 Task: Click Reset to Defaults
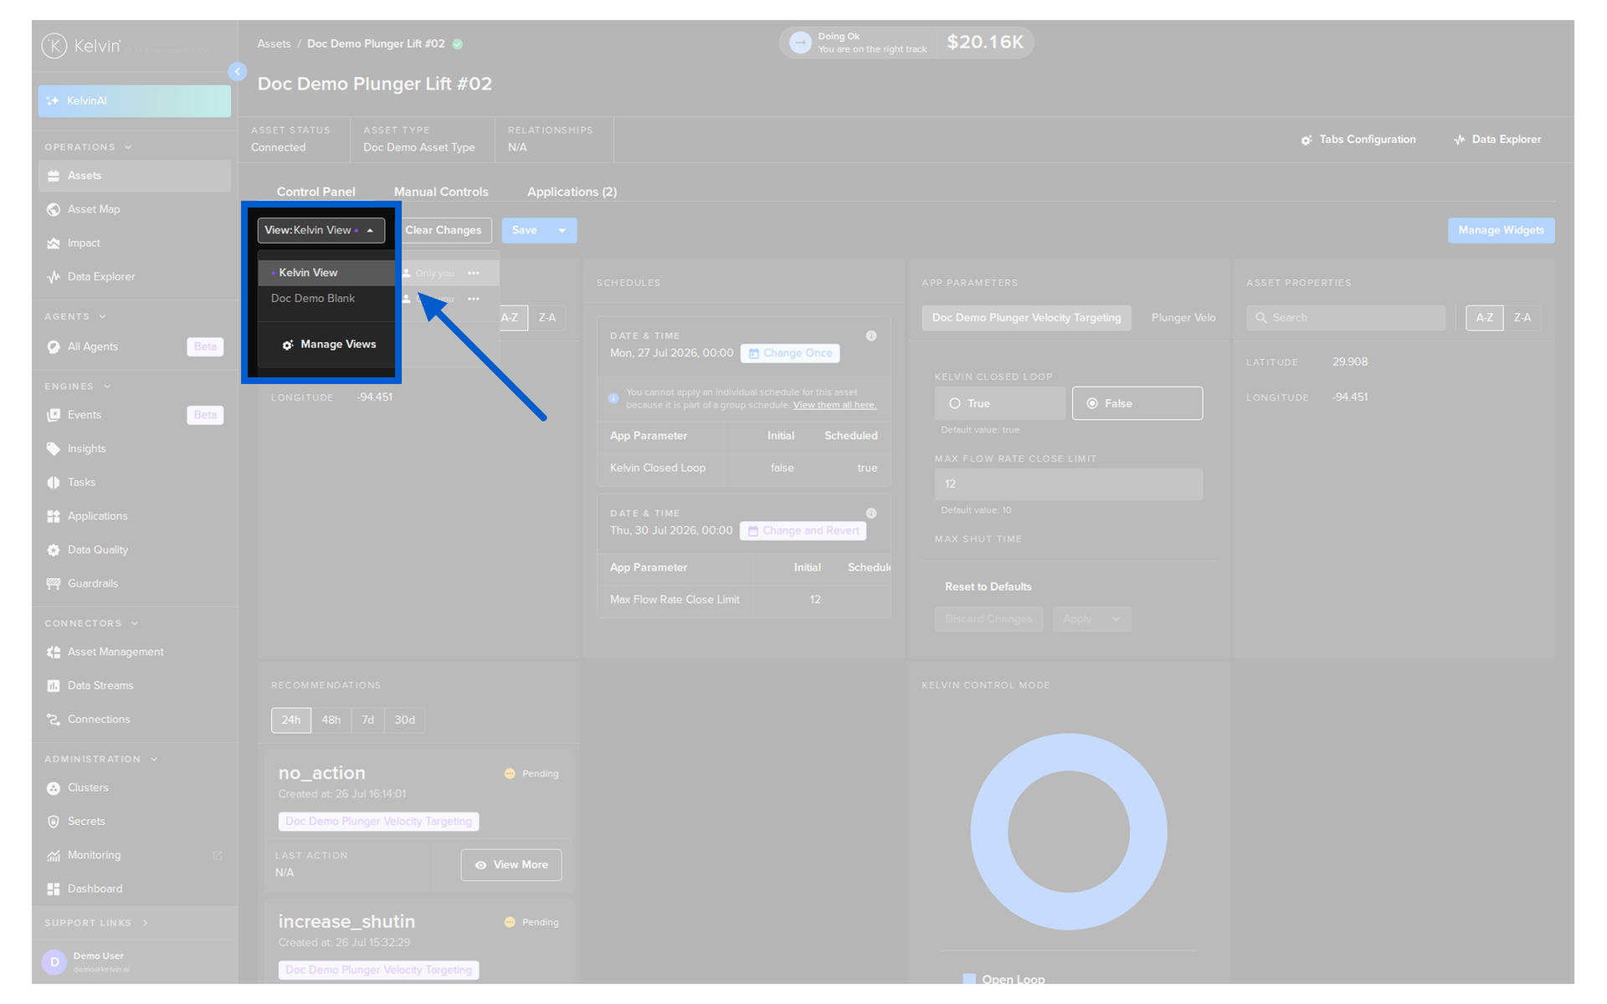click(988, 587)
